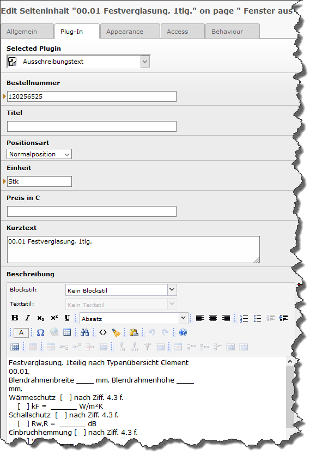Toggle bold formatting in Beschreibung editor

coord(15,318)
